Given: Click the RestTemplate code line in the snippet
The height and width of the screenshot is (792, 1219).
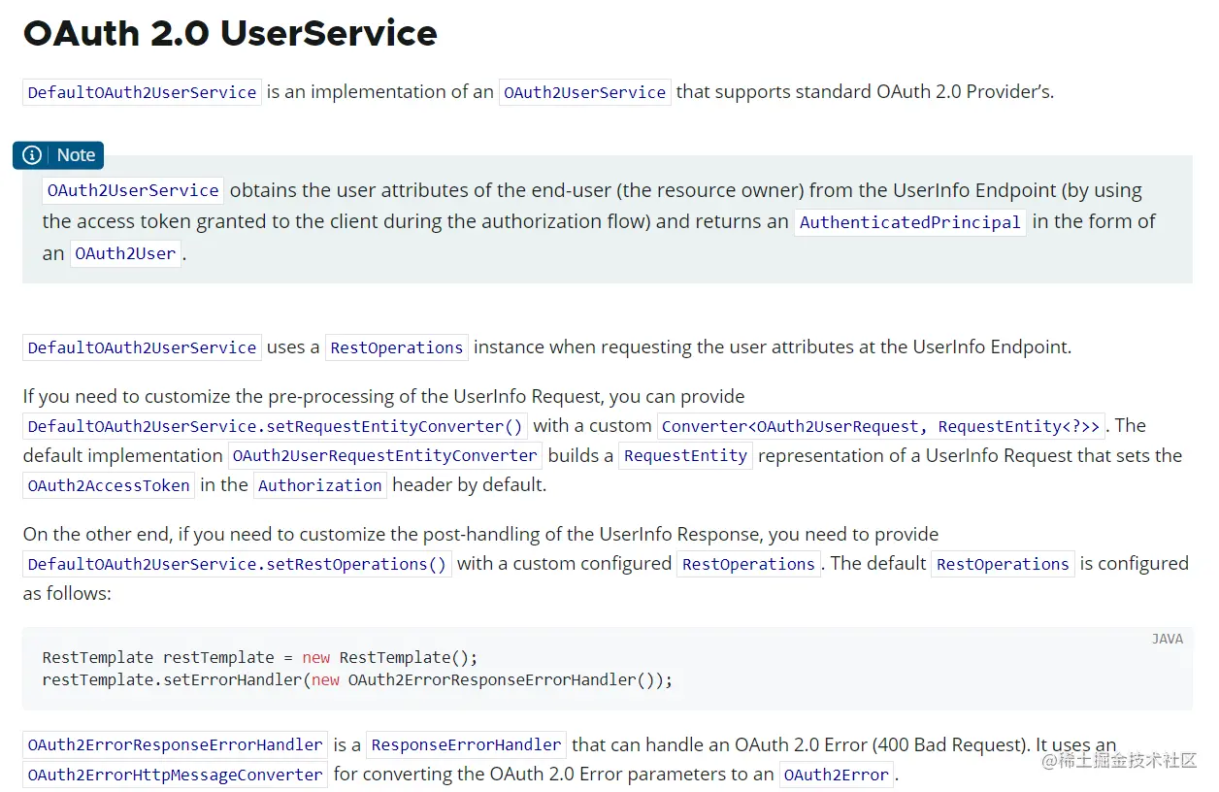Looking at the screenshot, I should coord(260,658).
